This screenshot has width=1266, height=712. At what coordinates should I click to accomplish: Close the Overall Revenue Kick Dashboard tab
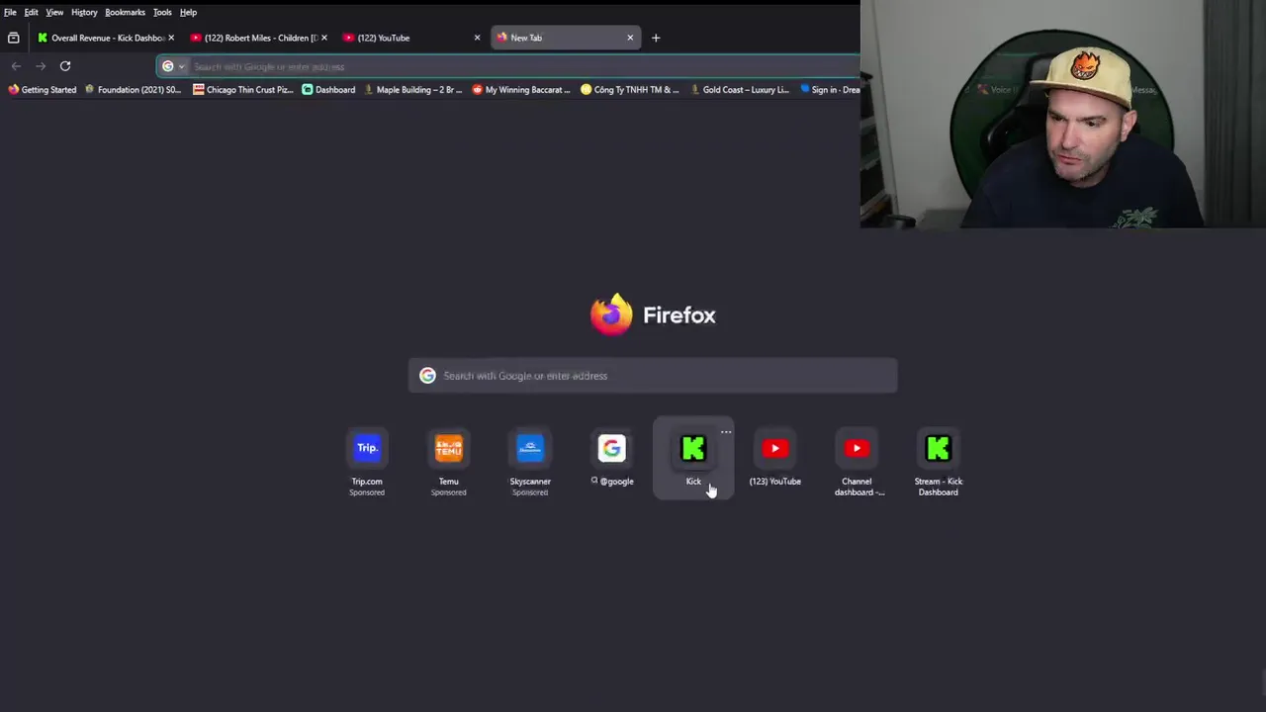click(x=171, y=38)
